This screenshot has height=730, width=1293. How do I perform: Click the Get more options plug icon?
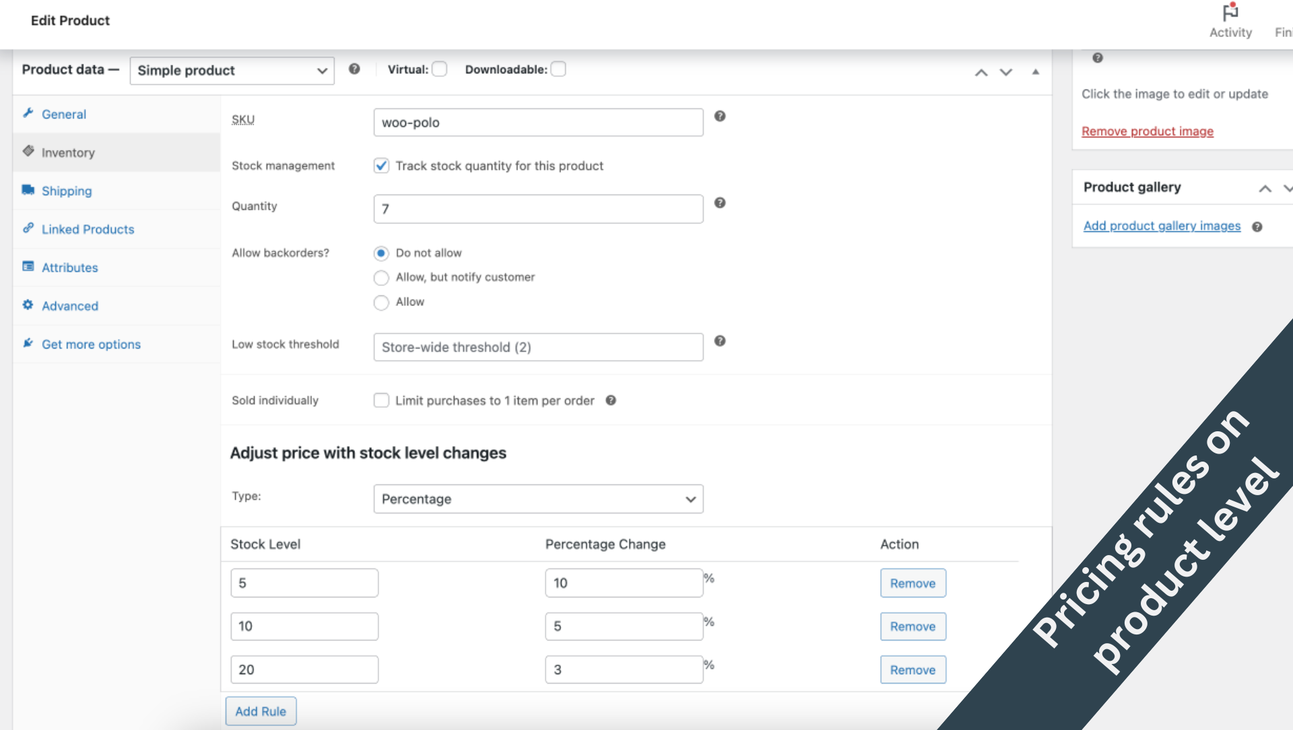[28, 343]
